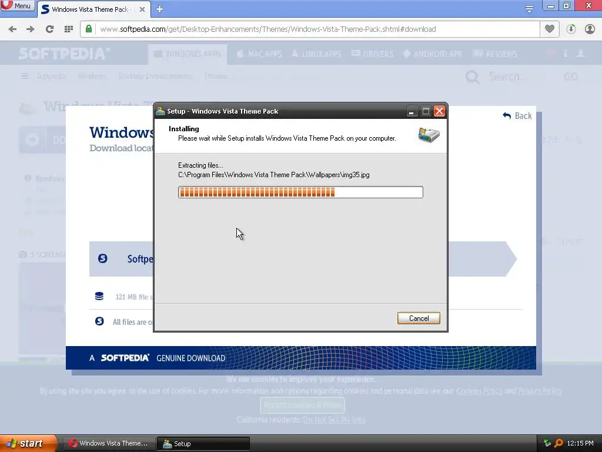
Task: Click the Wallpapers\img35.jpg extraction path text
Action: 274,175
